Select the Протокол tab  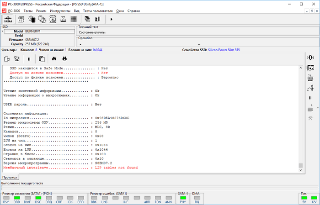pos(10,177)
